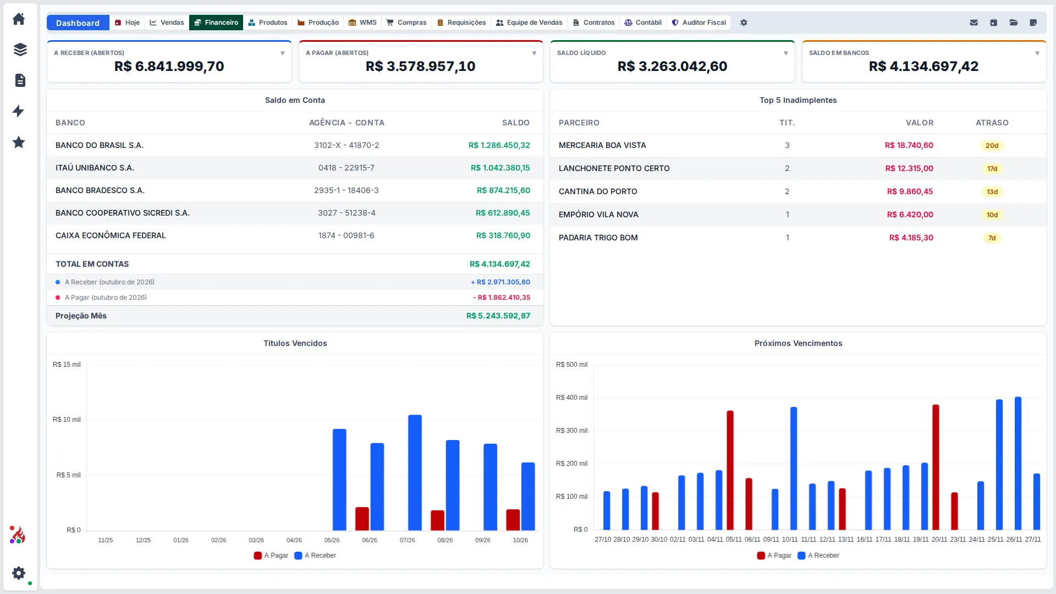Viewport: 1056px width, 594px height.
Task: Open the calendar icon in top bar
Action: [x=993, y=23]
